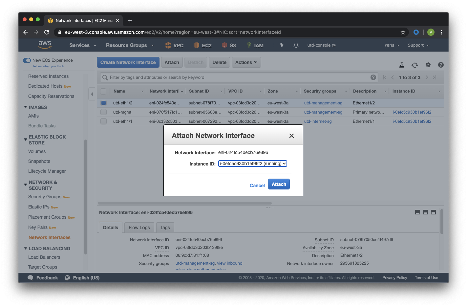The width and height of the screenshot is (467, 307).
Task: Toggle the New EC2 Experience switch
Action: [27, 60]
